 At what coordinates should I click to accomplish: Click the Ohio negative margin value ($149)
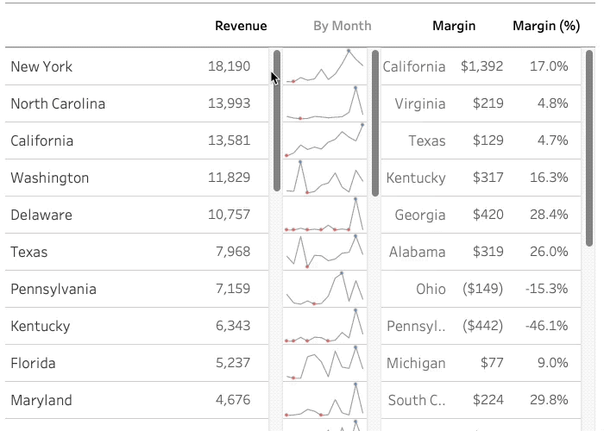482,289
